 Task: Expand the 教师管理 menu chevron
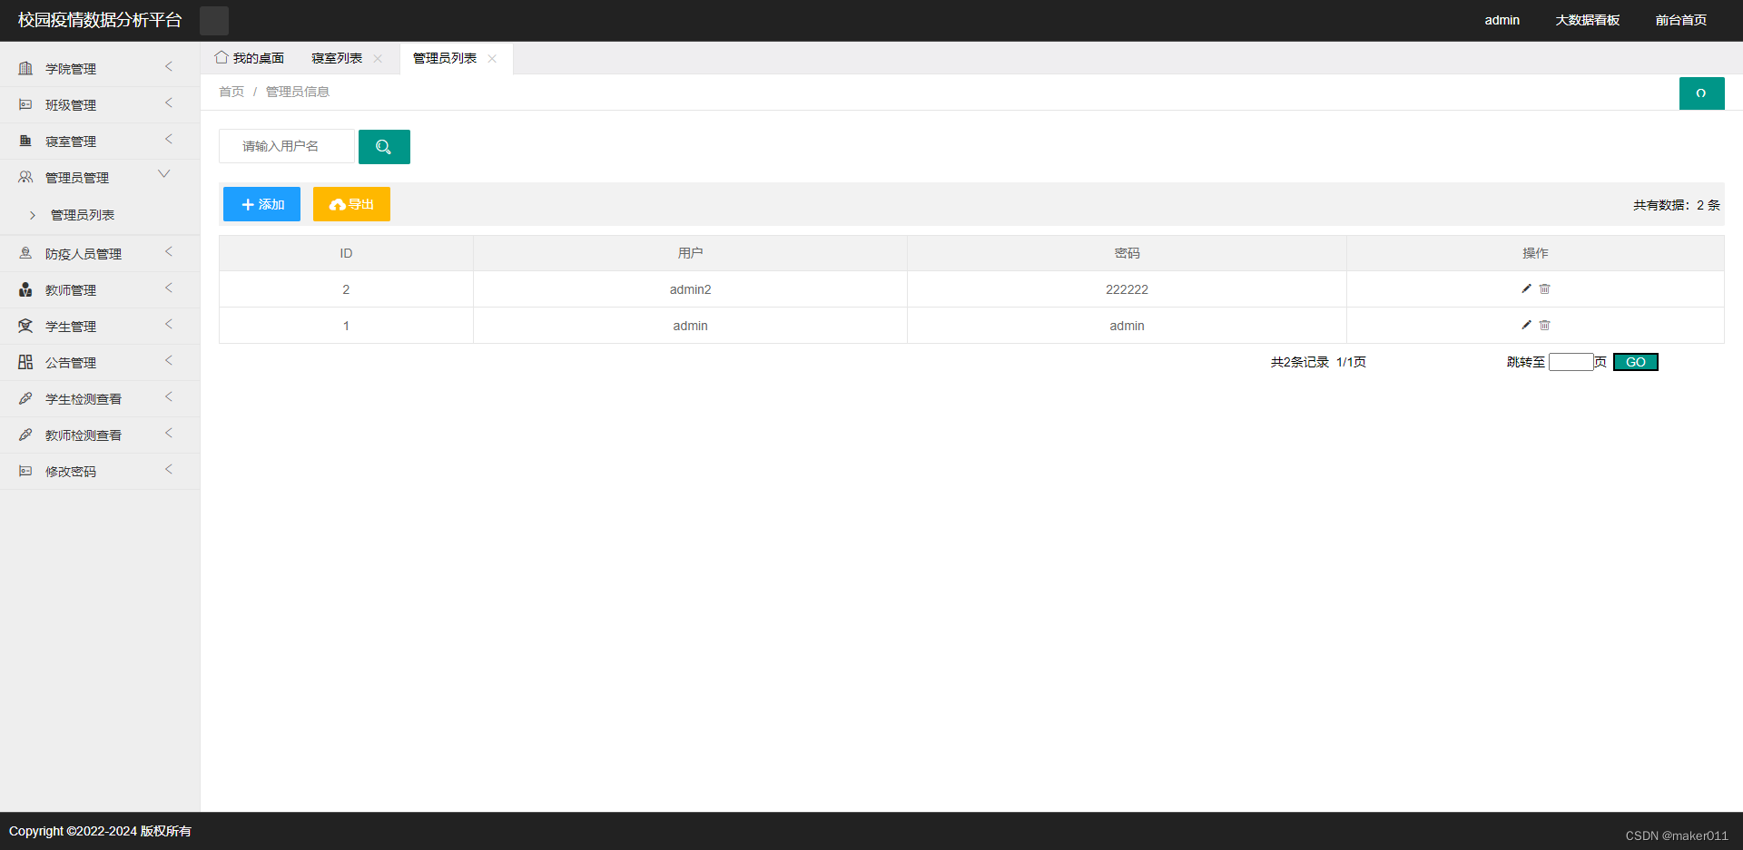[169, 288]
